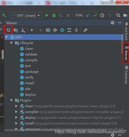Collapse the Lifecycle node arrow
Screen dimensions: 129x137
tap(12, 43)
